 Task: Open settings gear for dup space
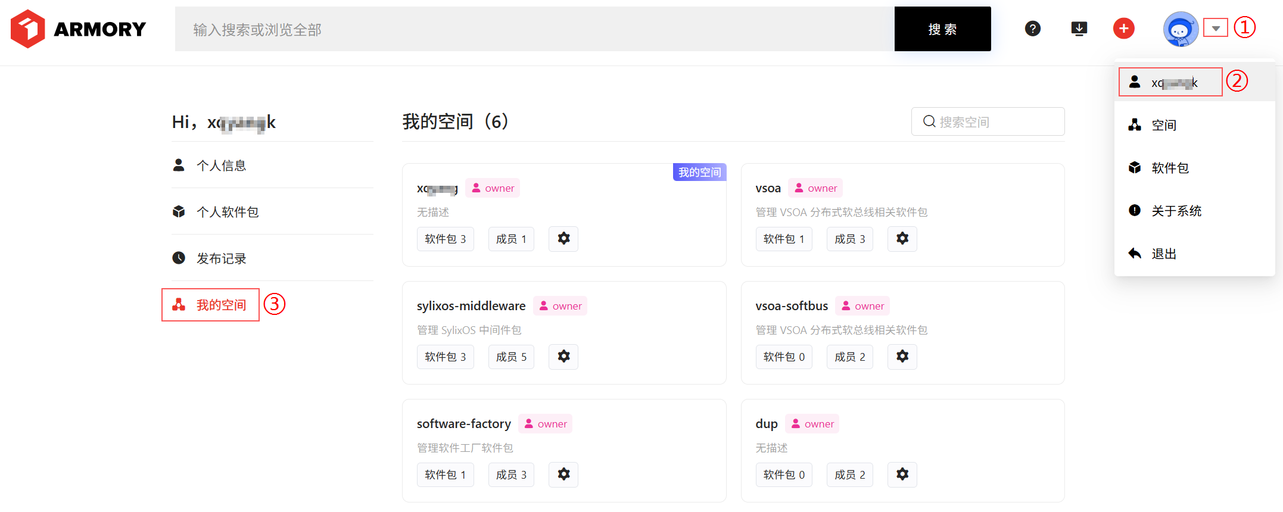[902, 474]
